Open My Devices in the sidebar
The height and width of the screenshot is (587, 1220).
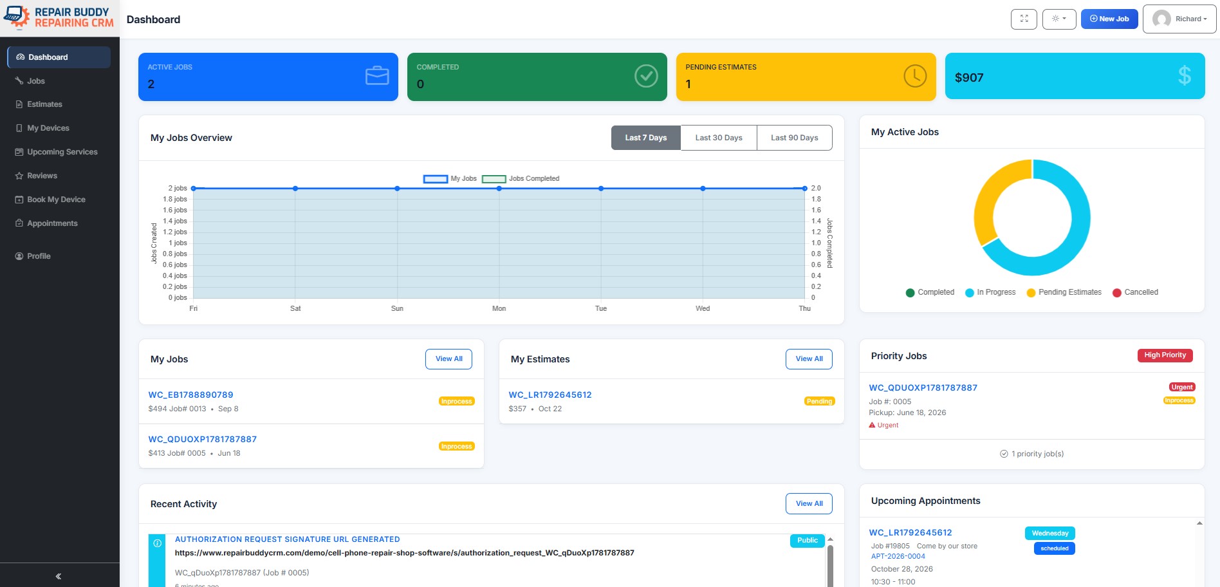[x=48, y=128]
